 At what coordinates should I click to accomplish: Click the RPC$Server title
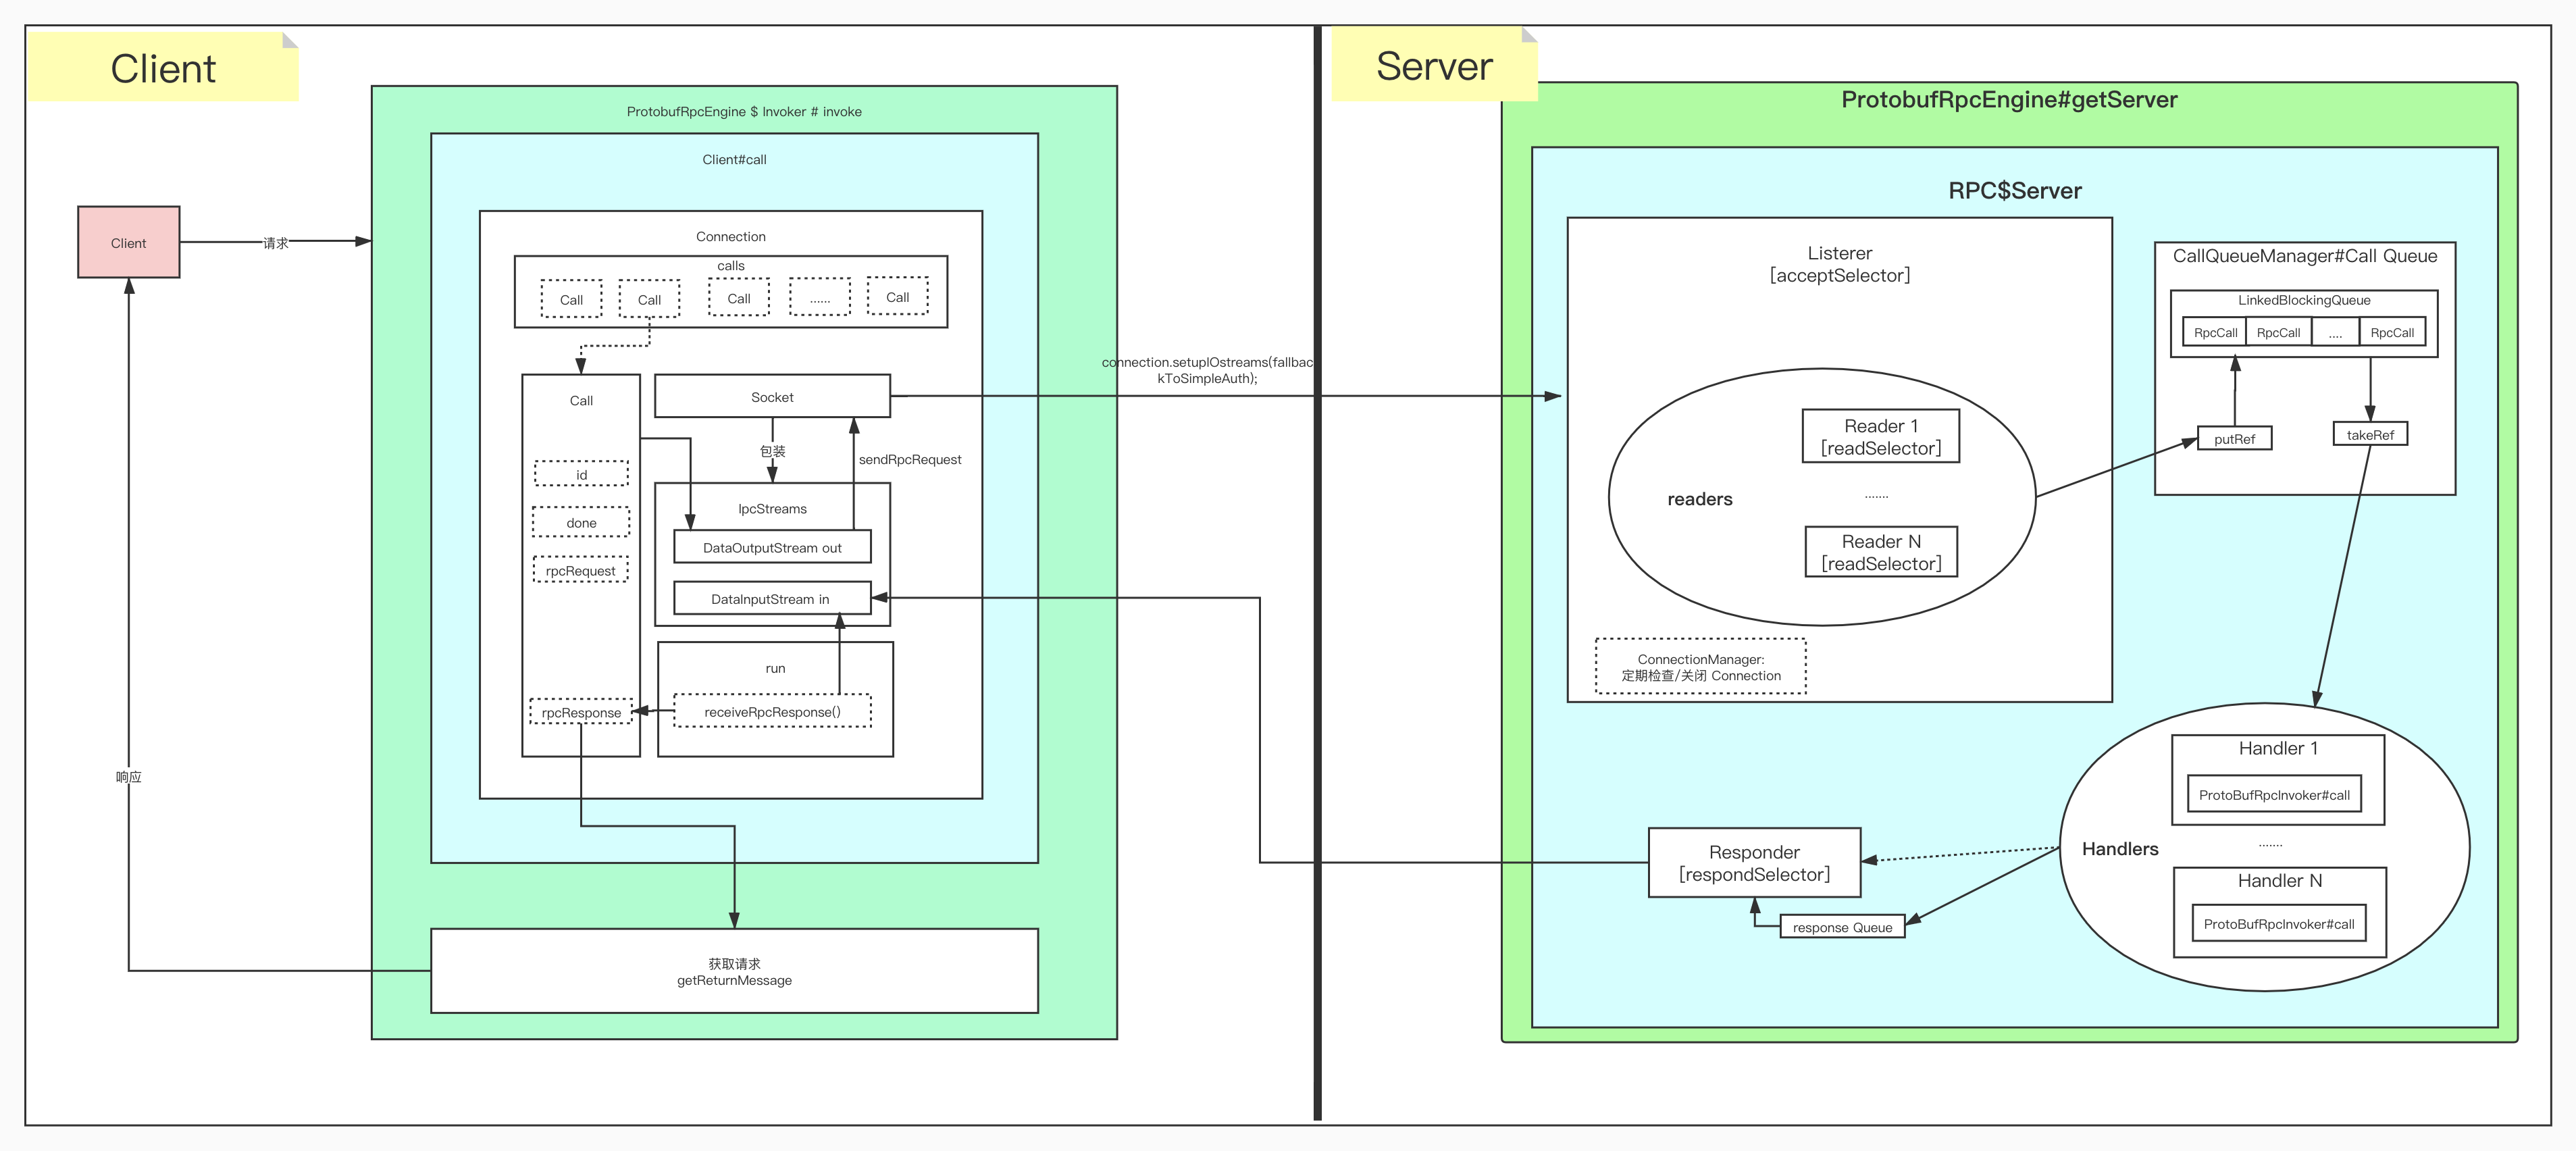[2014, 191]
